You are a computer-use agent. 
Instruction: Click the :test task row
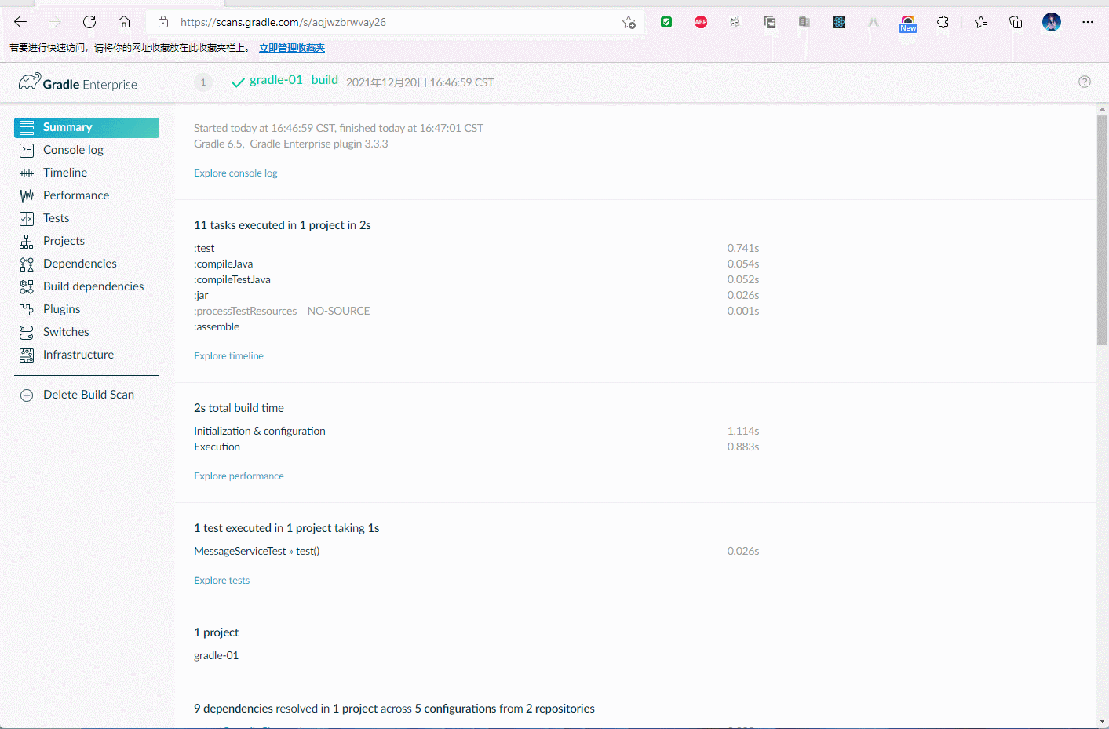click(476, 249)
